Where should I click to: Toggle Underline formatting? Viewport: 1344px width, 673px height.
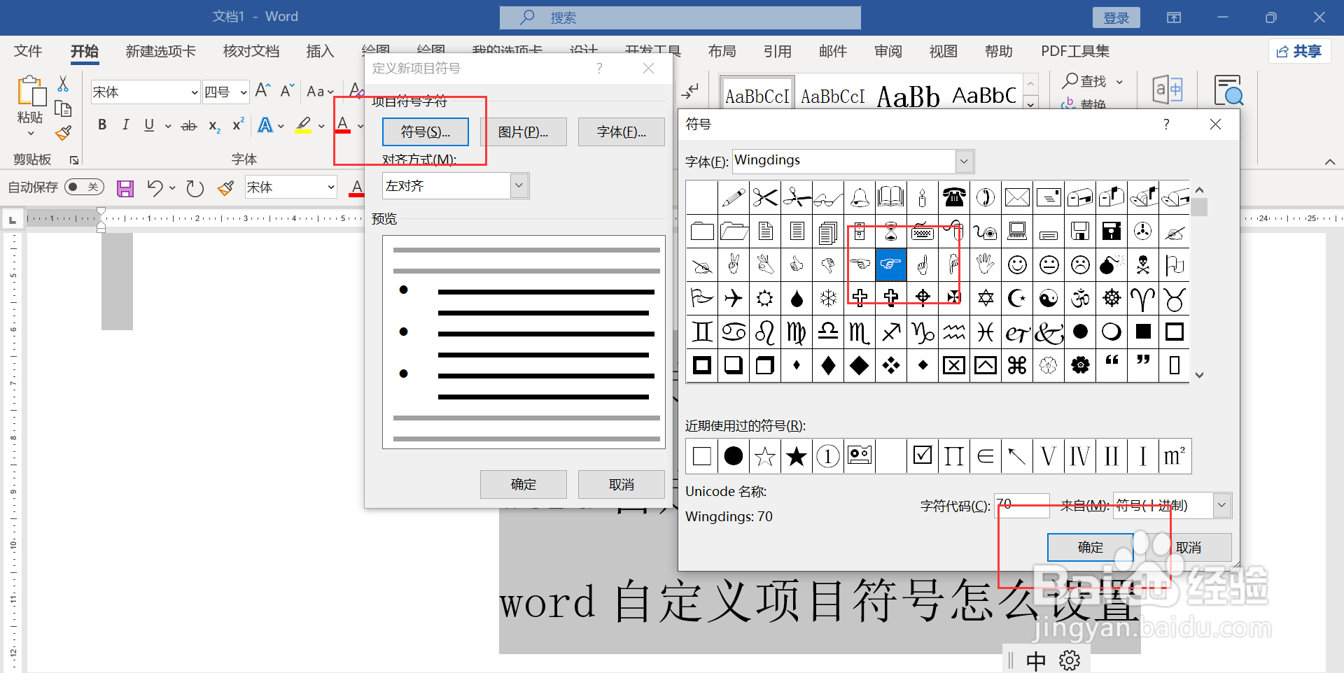click(x=149, y=125)
